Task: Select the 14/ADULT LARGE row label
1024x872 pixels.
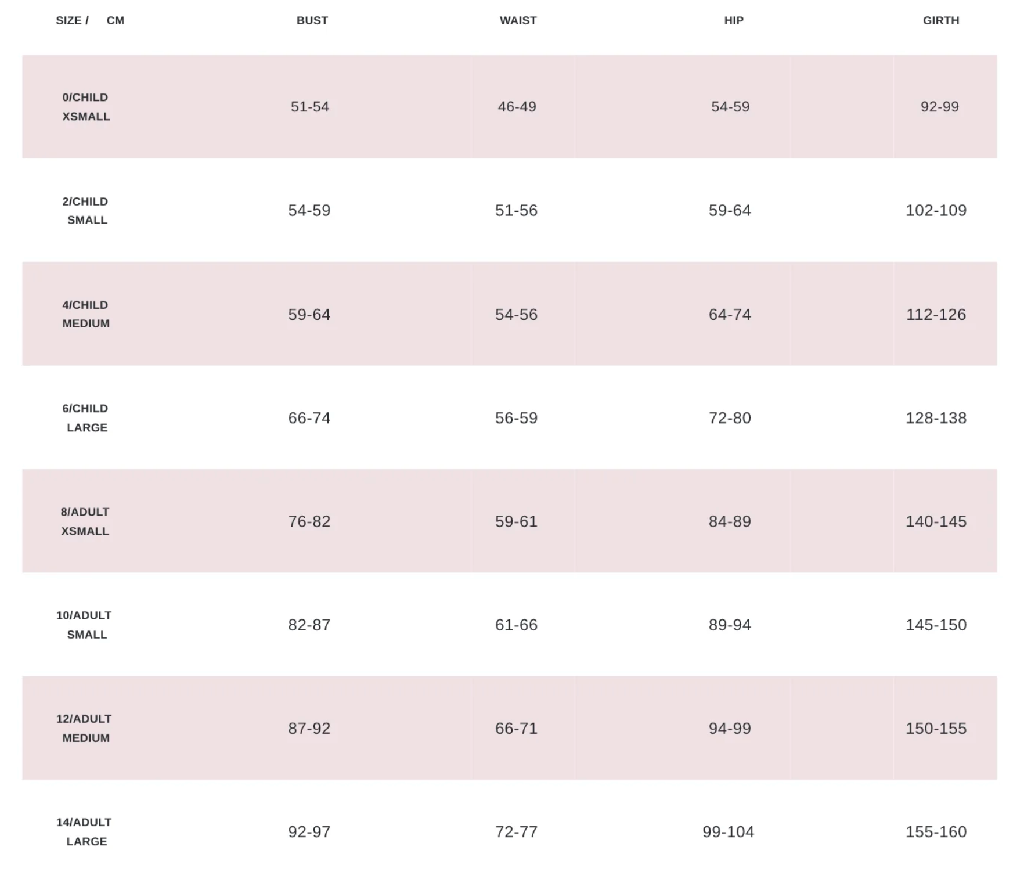Action: (85, 831)
